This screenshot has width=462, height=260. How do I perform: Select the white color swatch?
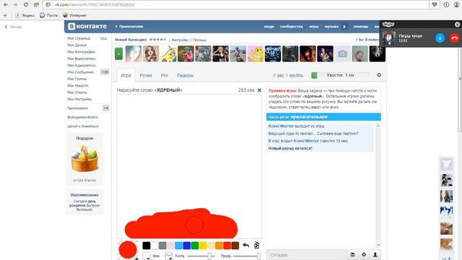154,246
